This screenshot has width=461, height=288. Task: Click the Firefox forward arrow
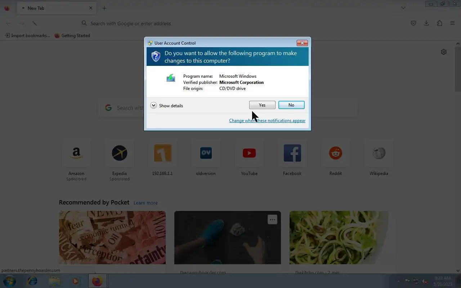[22, 23]
